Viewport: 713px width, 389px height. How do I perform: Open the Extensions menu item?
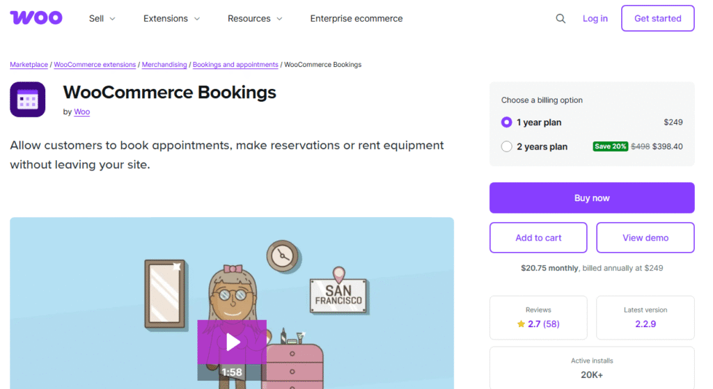pos(166,19)
